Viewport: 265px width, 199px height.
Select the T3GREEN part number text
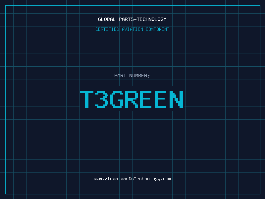pos(132,99)
